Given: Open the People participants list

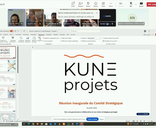Looking at the screenshot, I should pos(81,5).
